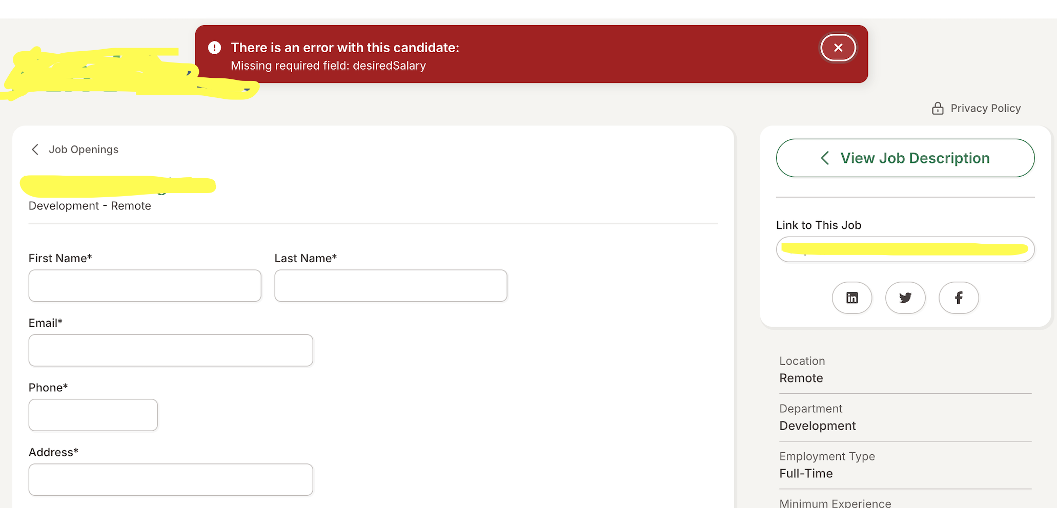Share job on LinkedIn
The height and width of the screenshot is (508, 1057).
852,298
